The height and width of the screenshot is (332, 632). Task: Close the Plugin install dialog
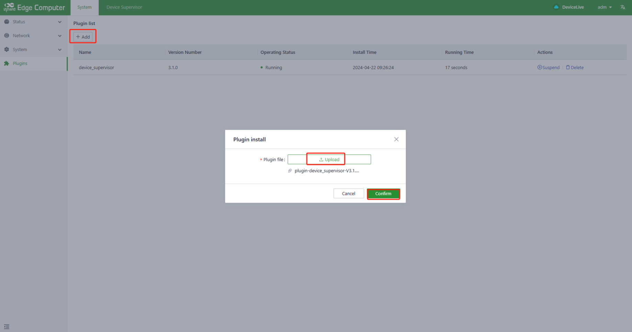point(396,139)
